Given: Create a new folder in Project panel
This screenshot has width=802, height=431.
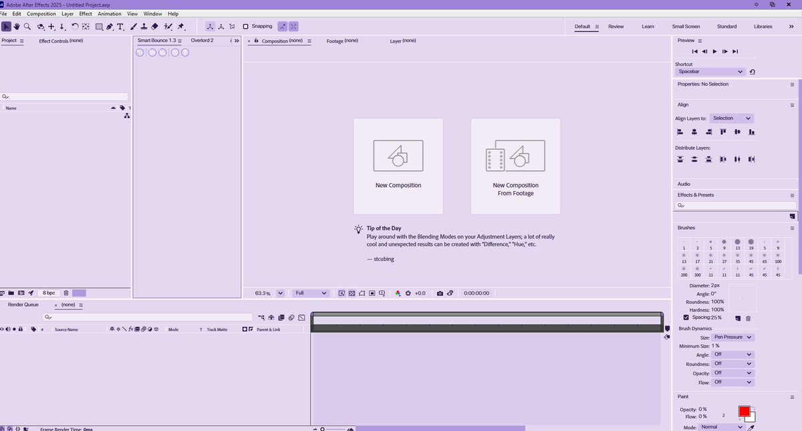Looking at the screenshot, I should point(11,293).
